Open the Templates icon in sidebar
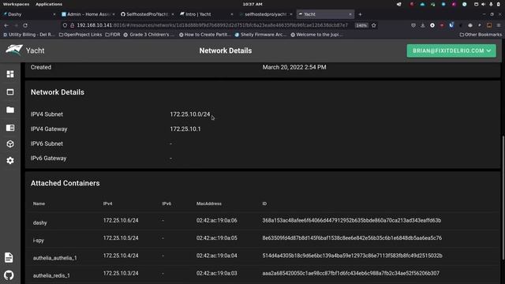505x284 pixels. click(10, 128)
